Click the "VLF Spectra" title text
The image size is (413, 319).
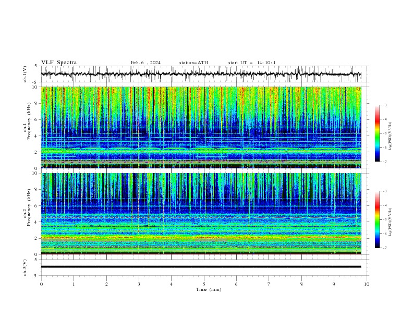[x=59, y=63]
